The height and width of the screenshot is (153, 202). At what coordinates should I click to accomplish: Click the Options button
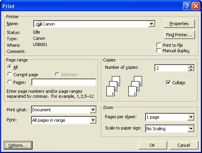18,145
